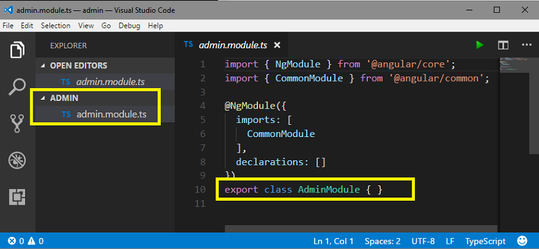539x249 pixels.
Task: Open the Debug menu
Action: pos(129,26)
